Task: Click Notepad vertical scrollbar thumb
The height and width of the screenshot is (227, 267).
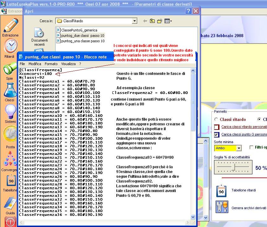Action: click(x=193, y=102)
